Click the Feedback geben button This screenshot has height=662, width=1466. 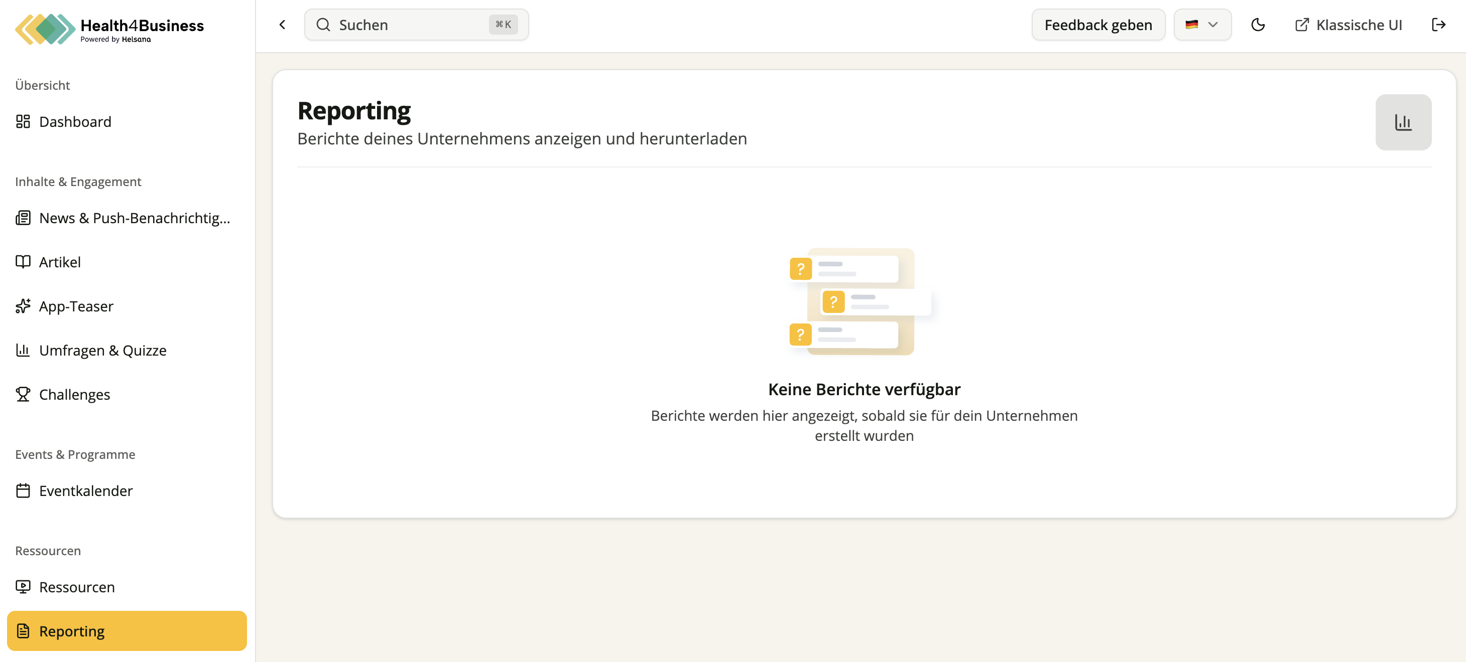pyautogui.click(x=1098, y=25)
